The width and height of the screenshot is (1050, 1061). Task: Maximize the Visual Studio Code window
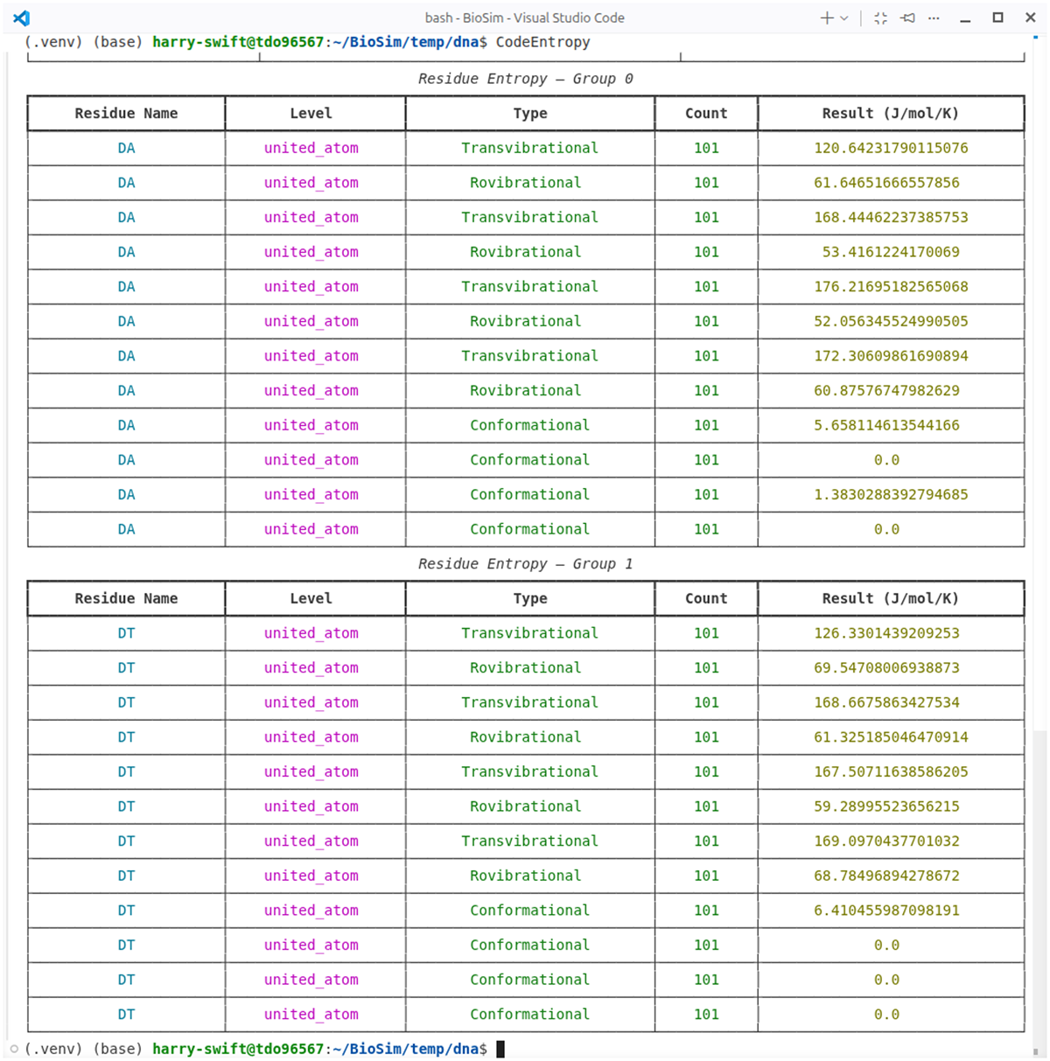click(997, 17)
